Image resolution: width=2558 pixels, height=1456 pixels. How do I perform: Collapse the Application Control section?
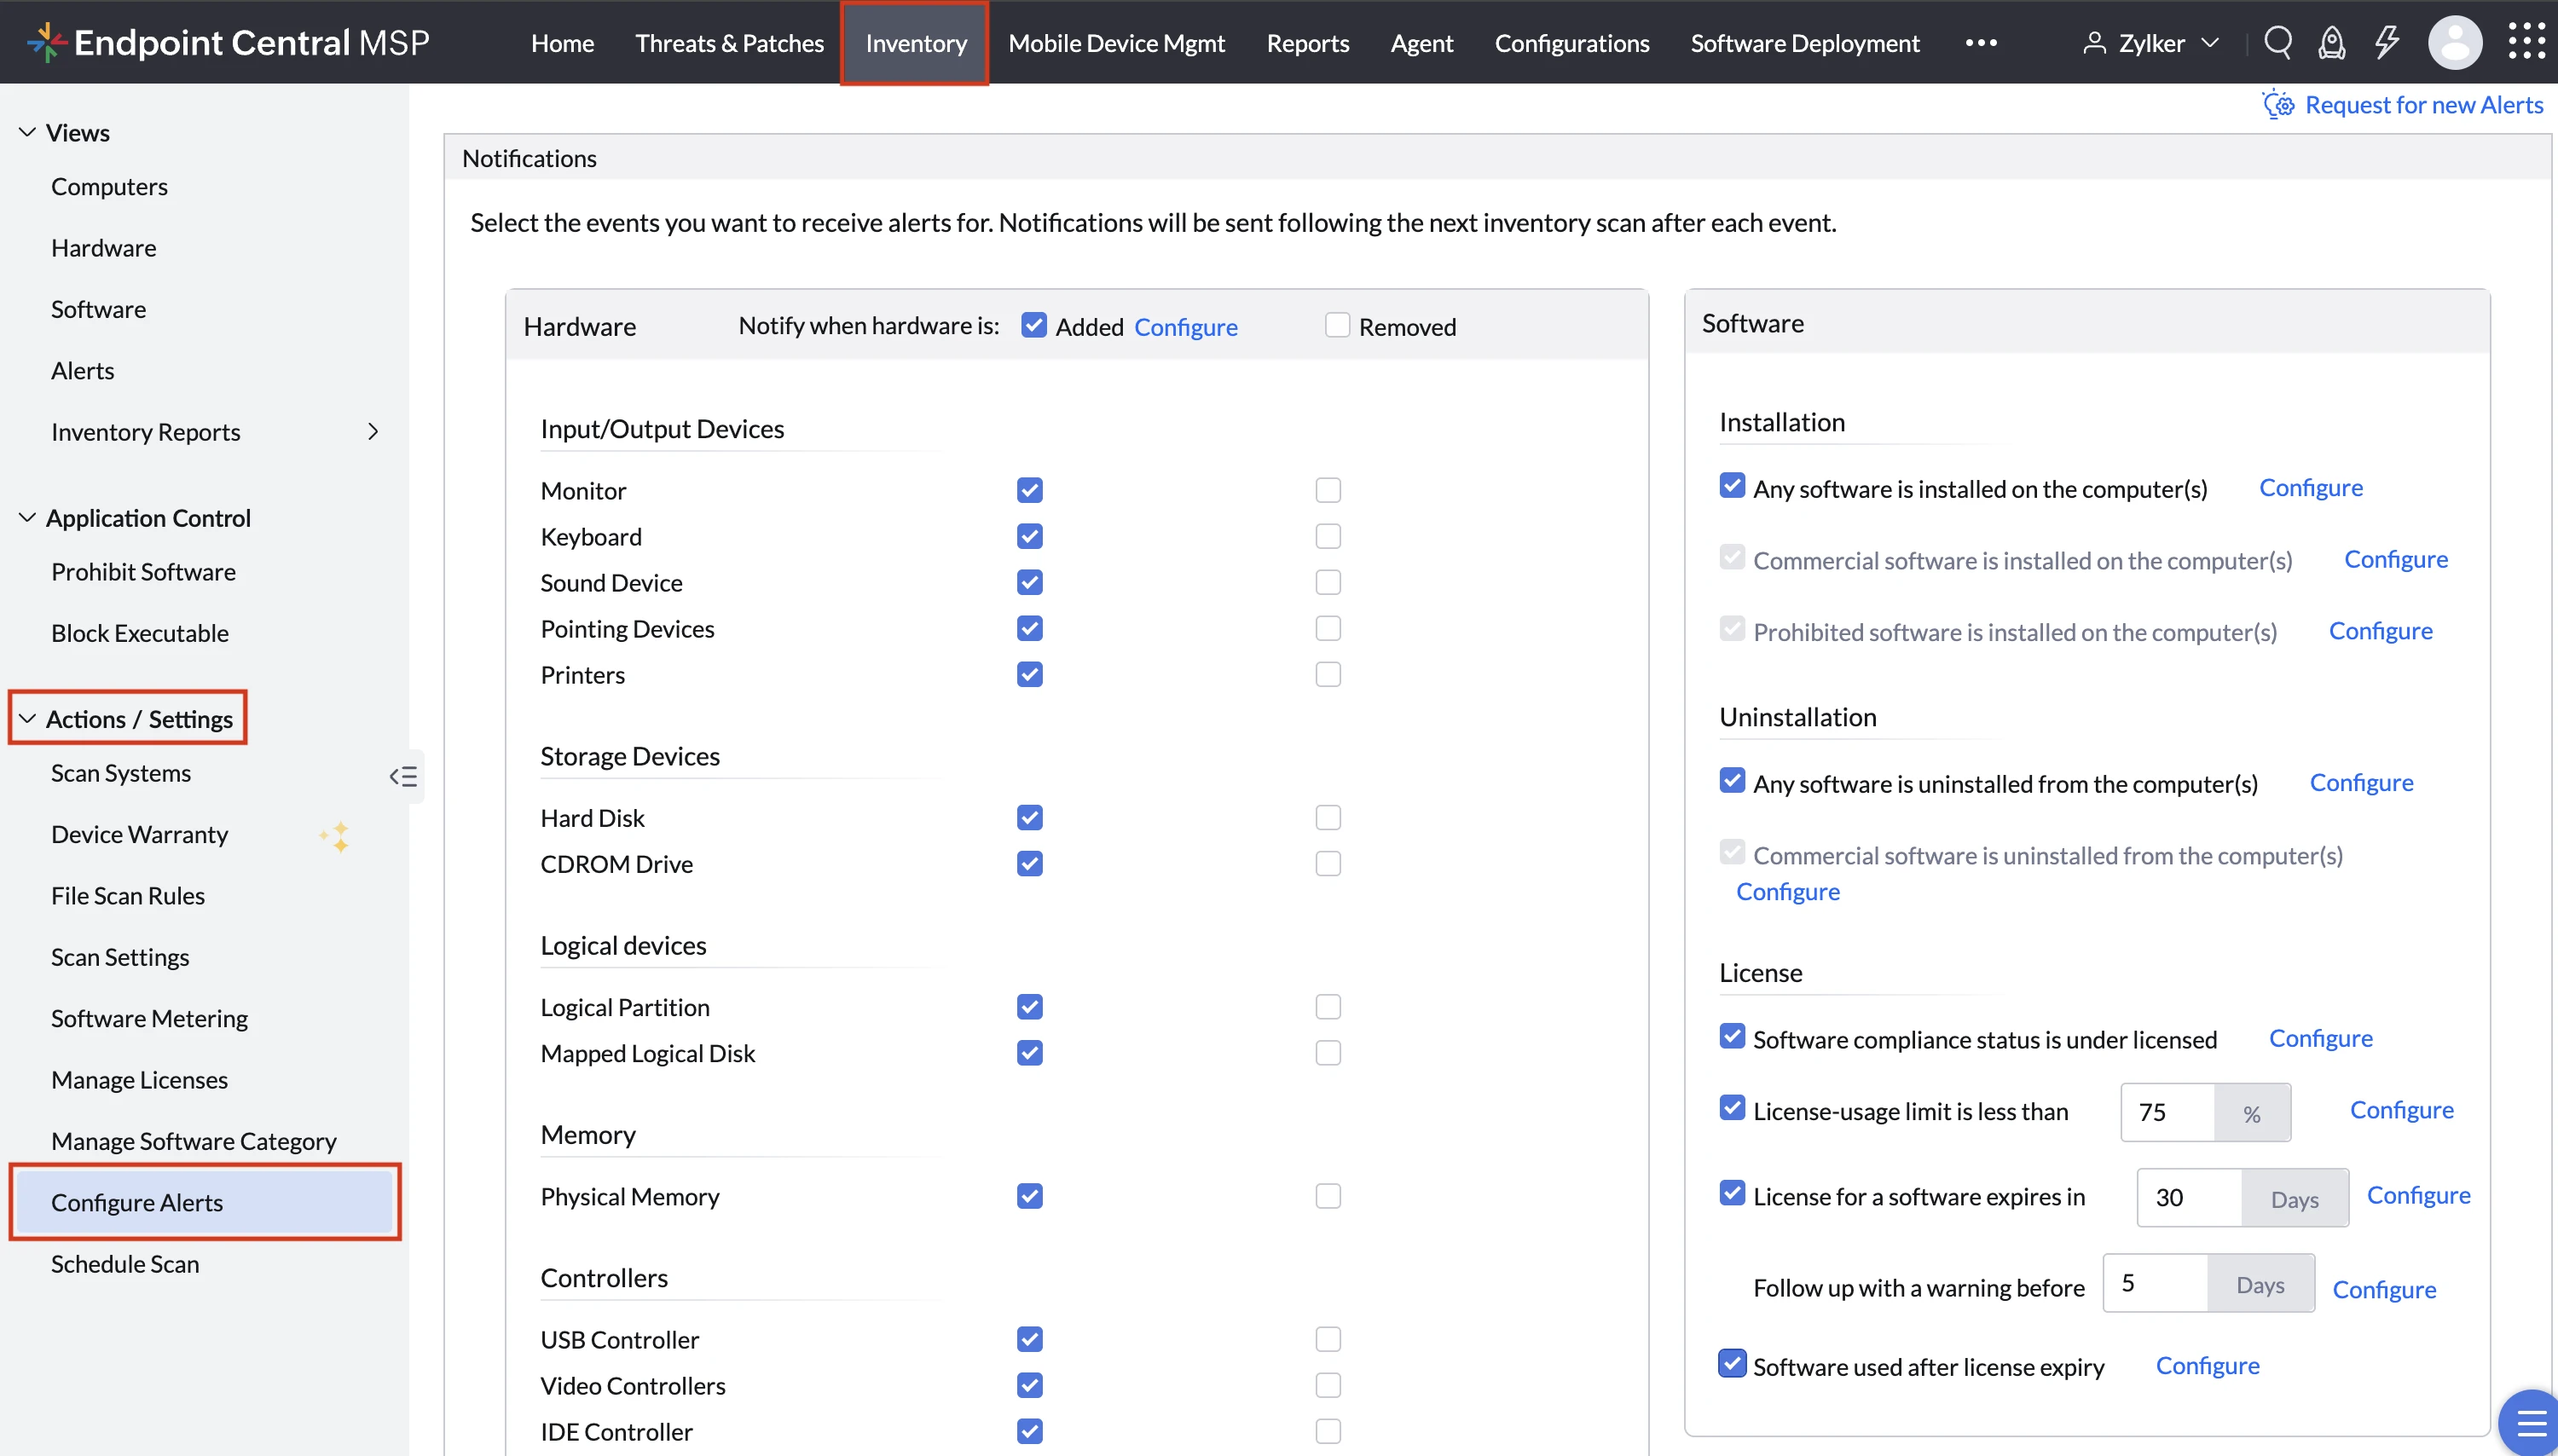27,518
